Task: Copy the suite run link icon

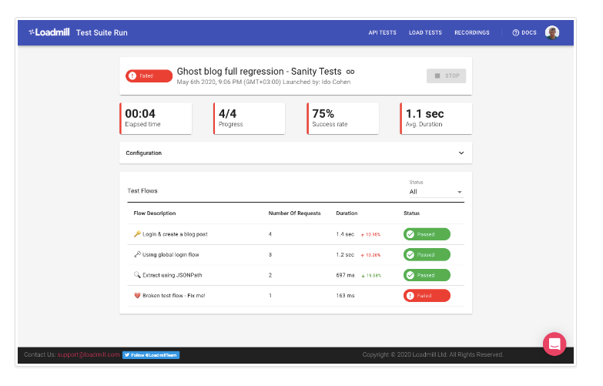Action: (350, 72)
